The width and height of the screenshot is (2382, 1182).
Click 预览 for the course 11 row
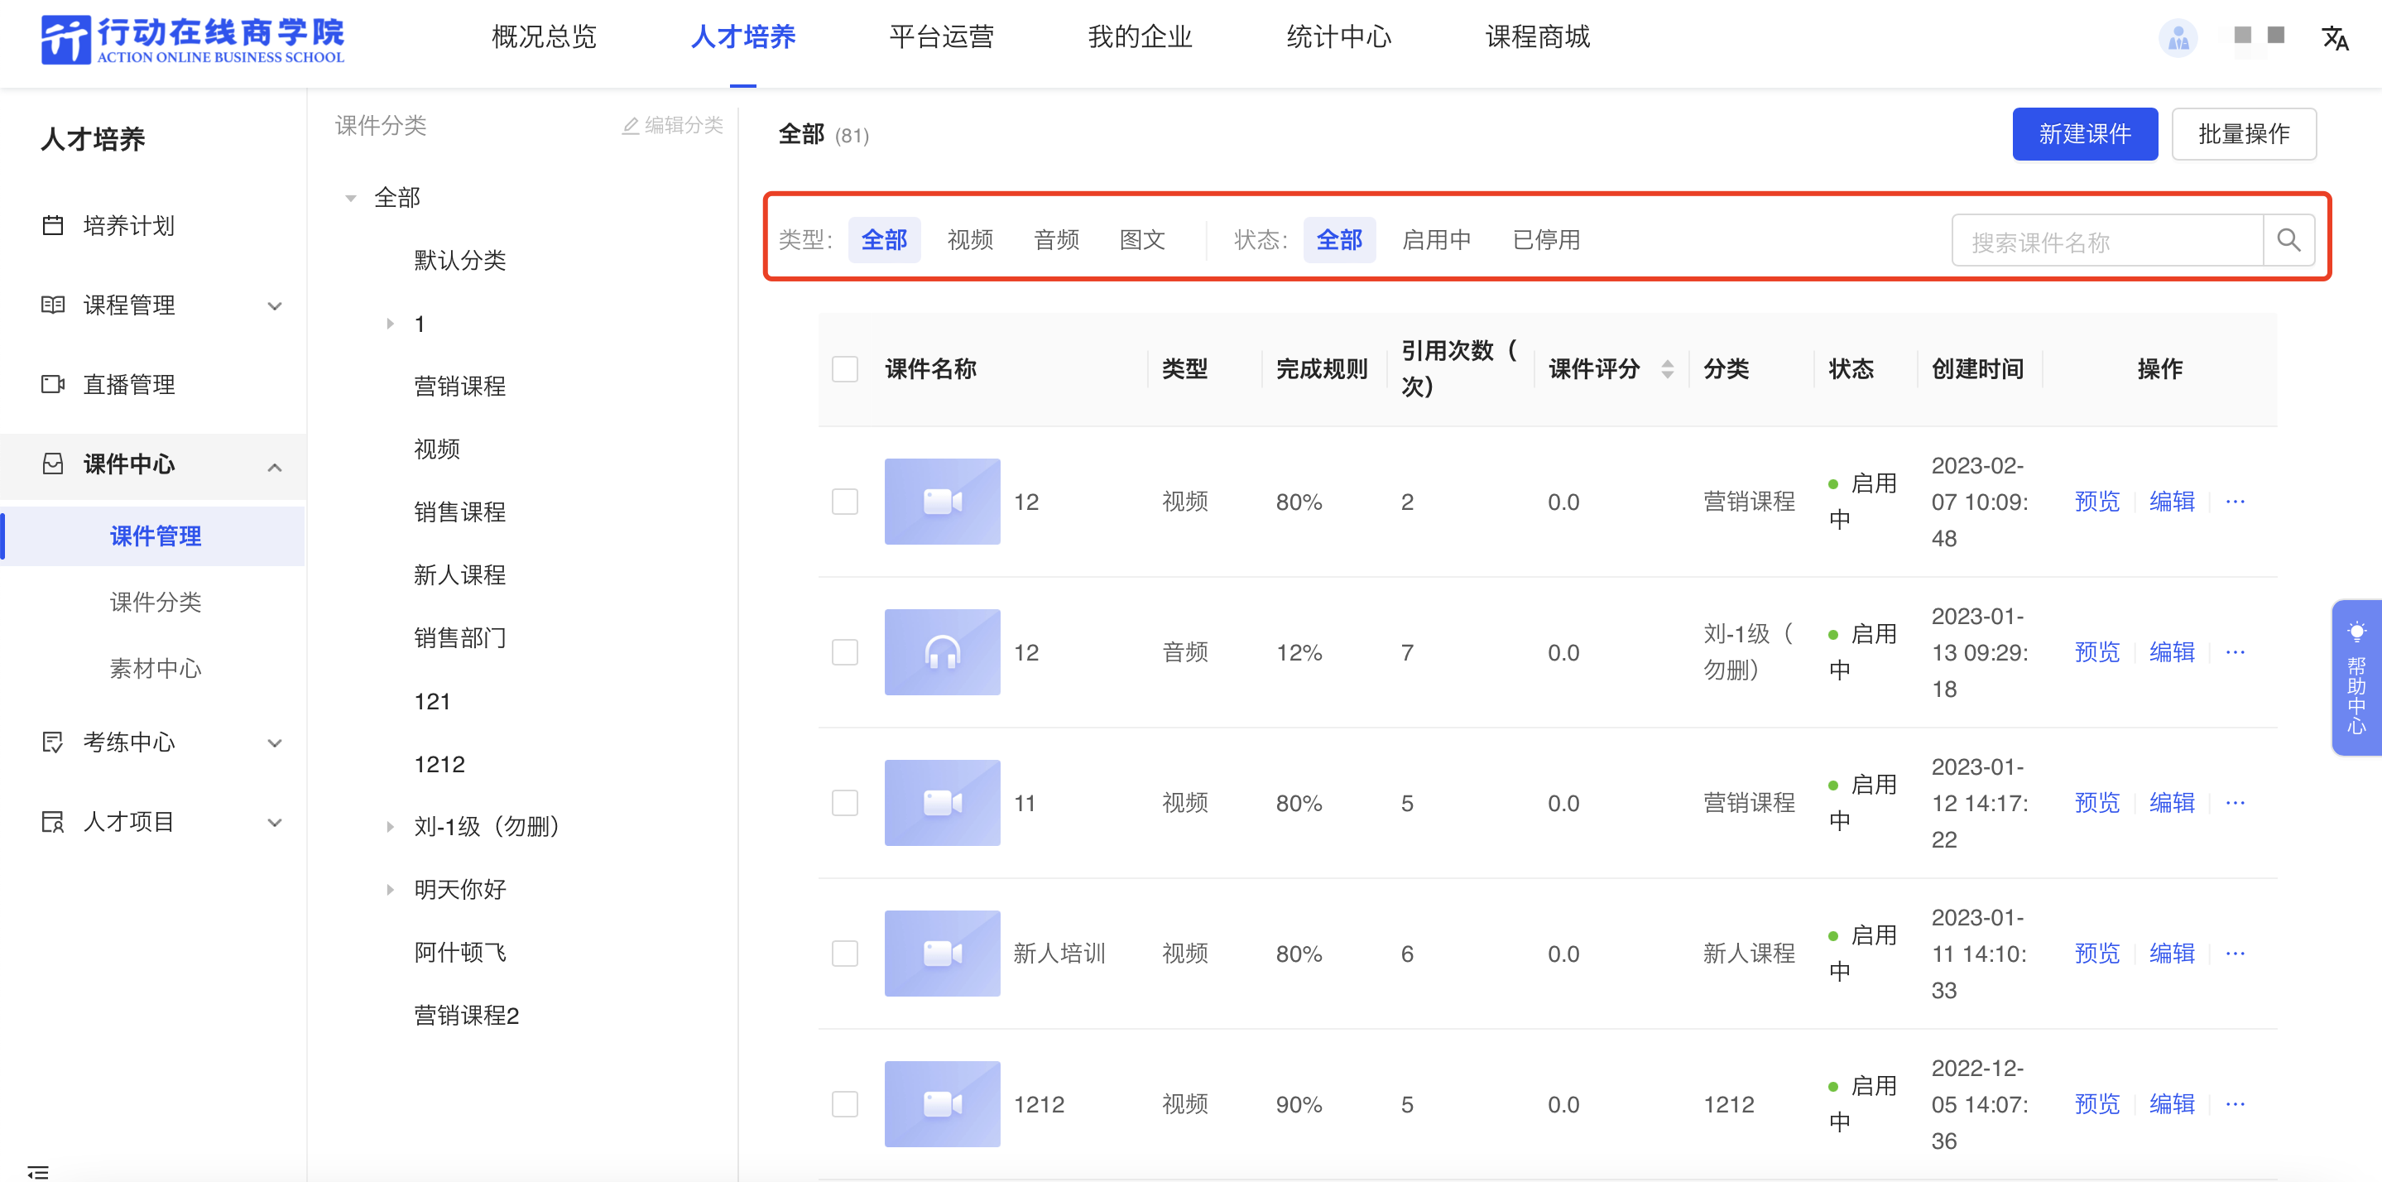(x=2096, y=803)
